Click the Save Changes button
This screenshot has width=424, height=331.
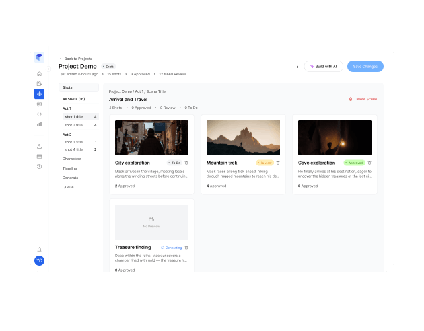coord(365,66)
